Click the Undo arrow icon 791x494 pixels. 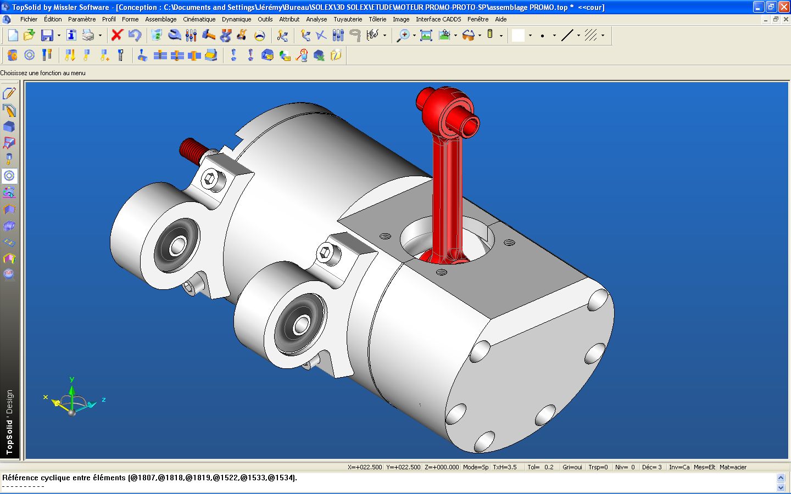click(x=135, y=35)
